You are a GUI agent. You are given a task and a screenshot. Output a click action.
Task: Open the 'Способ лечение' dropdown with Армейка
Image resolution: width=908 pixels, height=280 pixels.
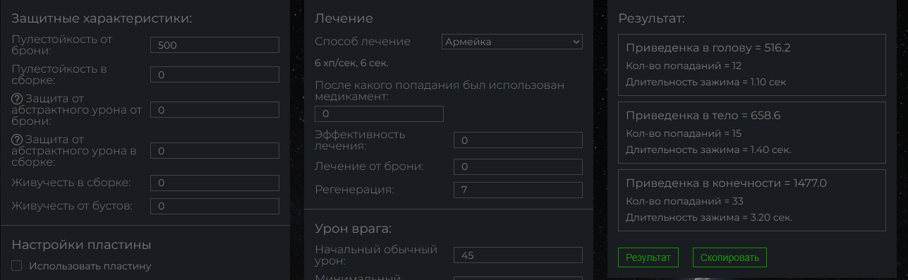512,42
